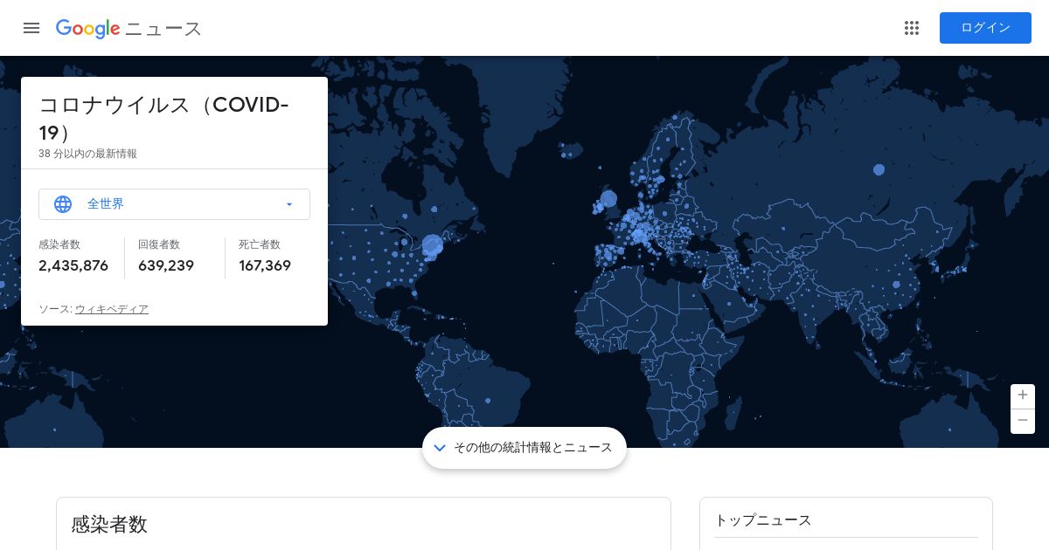Click the 回復者数 count 639,239
The height and width of the screenshot is (550, 1049).
point(166,265)
